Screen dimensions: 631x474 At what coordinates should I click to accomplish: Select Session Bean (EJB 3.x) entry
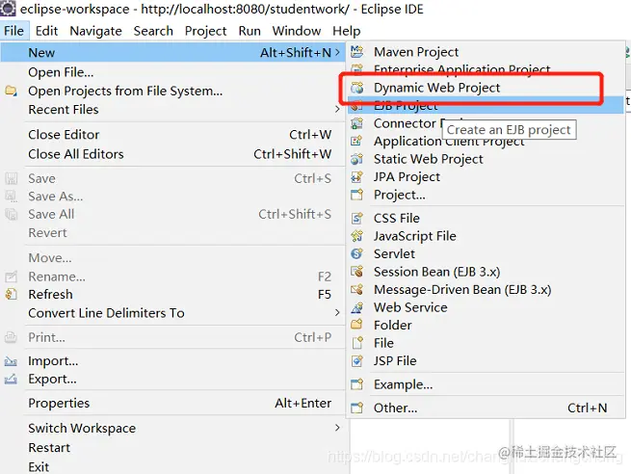pos(486,272)
